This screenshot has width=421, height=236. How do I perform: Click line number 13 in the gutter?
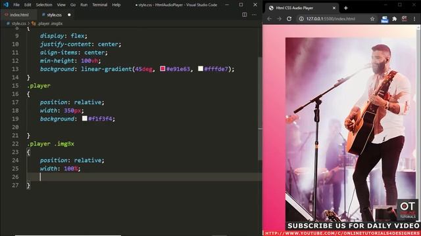[15, 69]
